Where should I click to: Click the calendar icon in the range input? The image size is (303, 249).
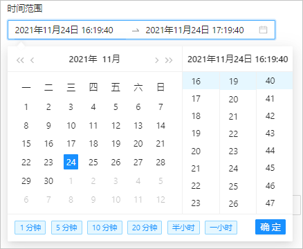pos(263,30)
